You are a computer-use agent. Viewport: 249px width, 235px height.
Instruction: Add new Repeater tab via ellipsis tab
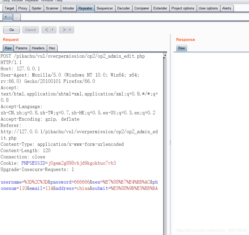(16, 17)
